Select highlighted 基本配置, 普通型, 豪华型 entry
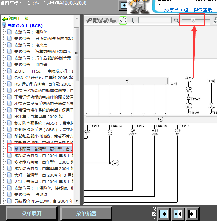The width and height of the screenshot is (217, 221). (44, 149)
